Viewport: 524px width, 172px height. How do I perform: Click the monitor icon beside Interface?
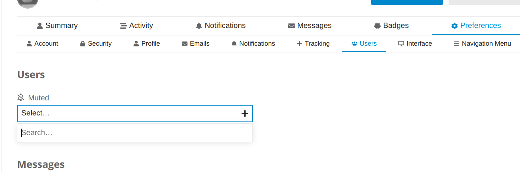tap(401, 44)
